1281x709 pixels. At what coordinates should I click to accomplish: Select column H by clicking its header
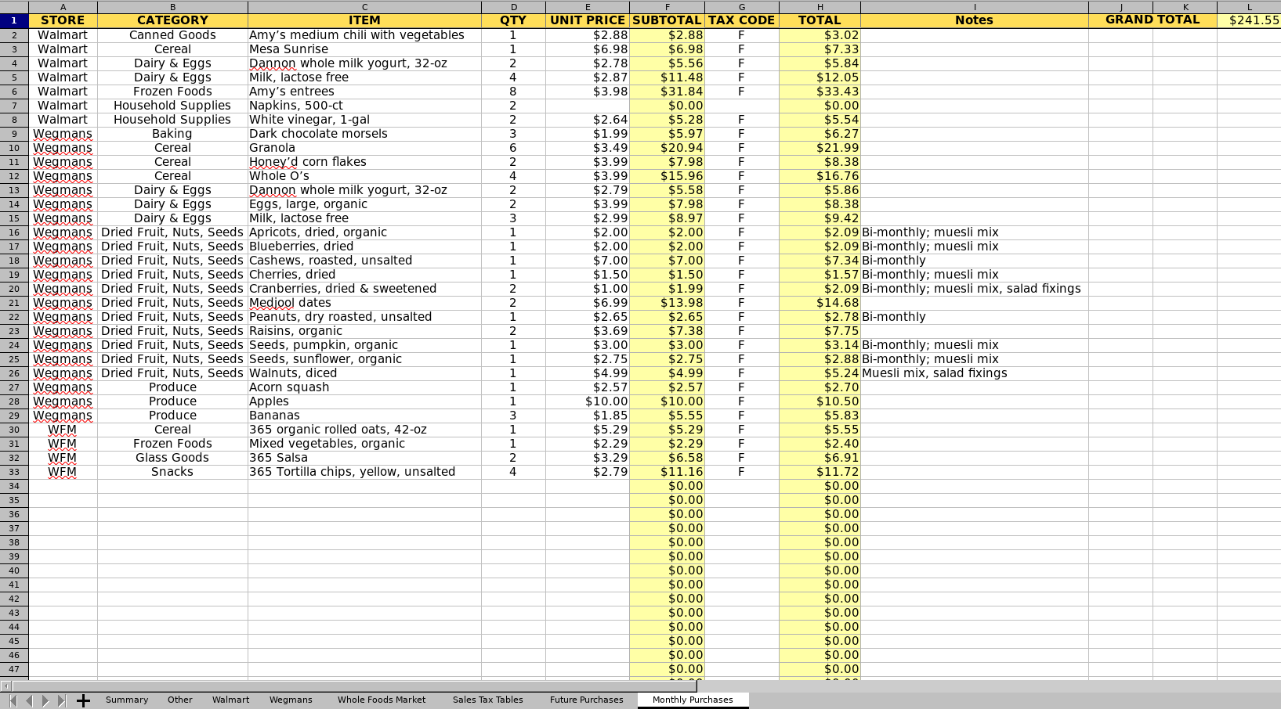(x=819, y=6)
